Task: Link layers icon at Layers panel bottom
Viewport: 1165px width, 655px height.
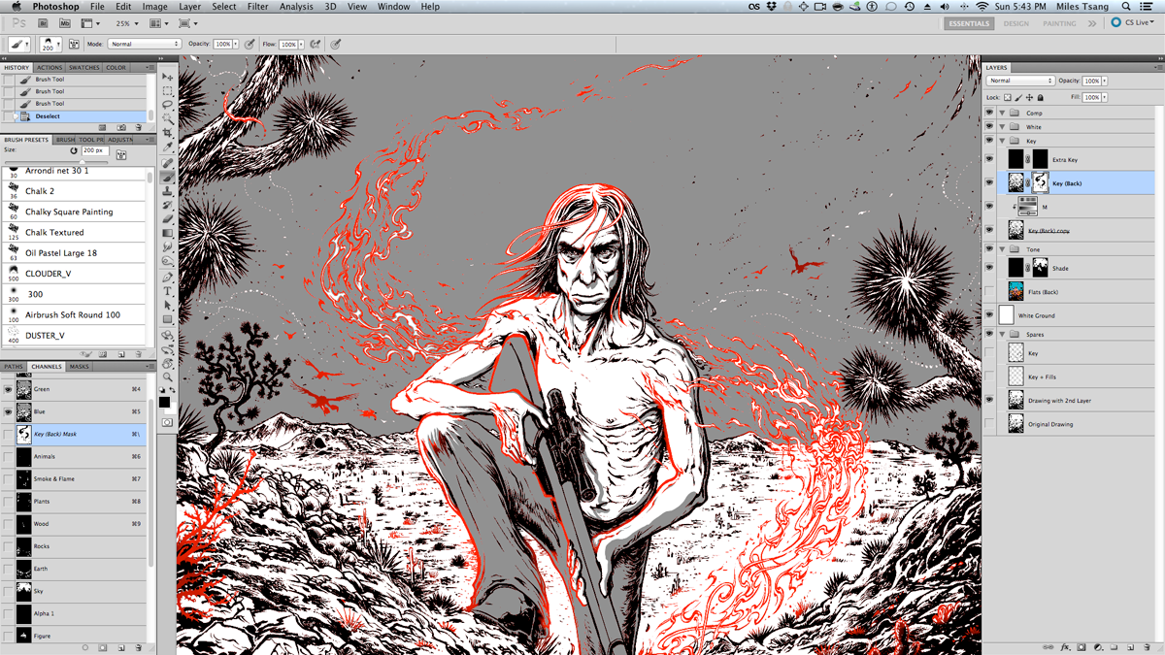Action: 1048,646
